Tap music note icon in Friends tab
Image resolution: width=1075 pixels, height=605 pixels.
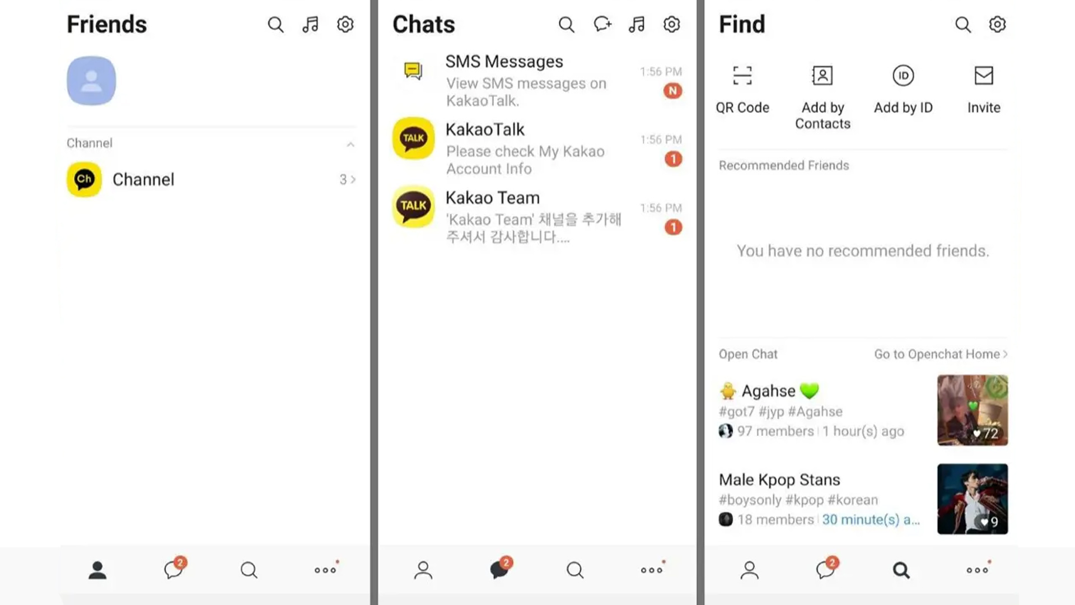(310, 25)
